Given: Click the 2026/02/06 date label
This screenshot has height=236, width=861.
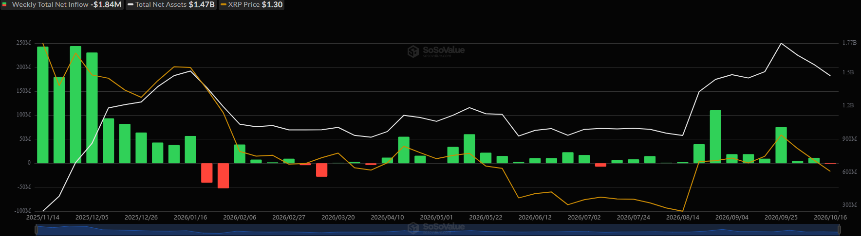Looking at the screenshot, I should 240,218.
